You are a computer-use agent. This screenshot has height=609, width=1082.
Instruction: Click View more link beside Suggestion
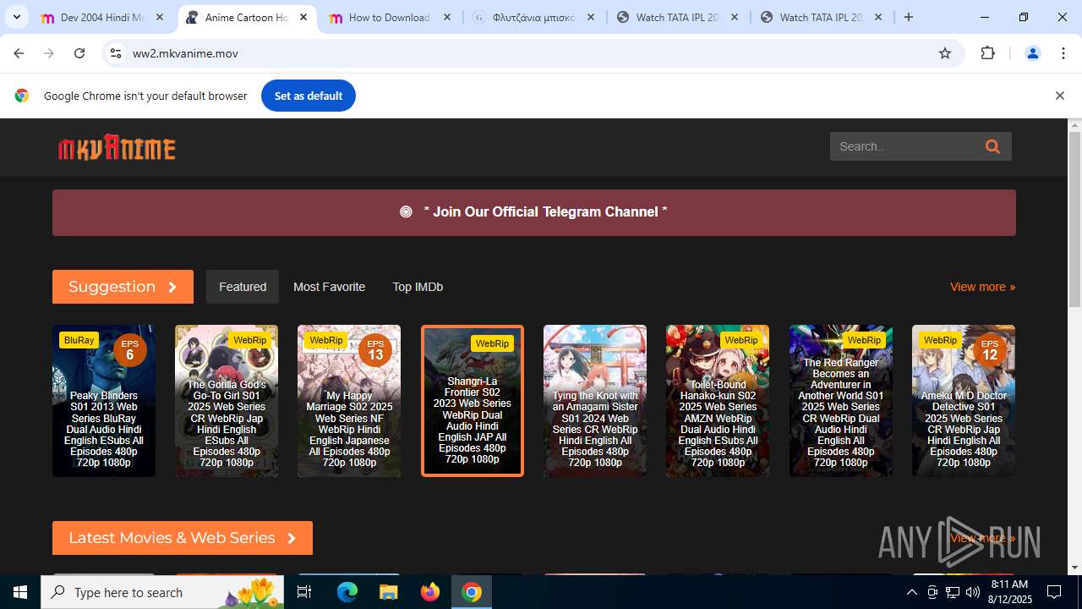pos(982,287)
